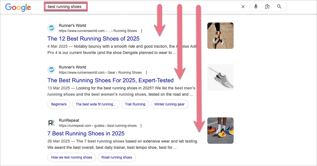Click the search magnifier icon
Image resolution: width=317 pixels, height=166 pixels.
279,6
